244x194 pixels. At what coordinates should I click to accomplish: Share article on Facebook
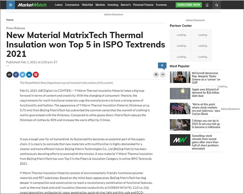tap(16, 75)
